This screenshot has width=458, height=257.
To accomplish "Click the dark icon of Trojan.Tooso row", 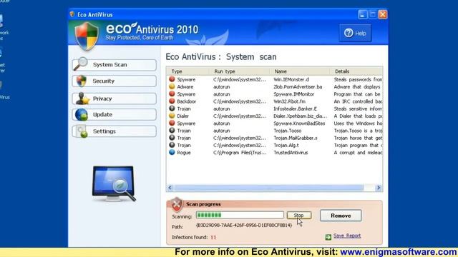I will coord(172,130).
